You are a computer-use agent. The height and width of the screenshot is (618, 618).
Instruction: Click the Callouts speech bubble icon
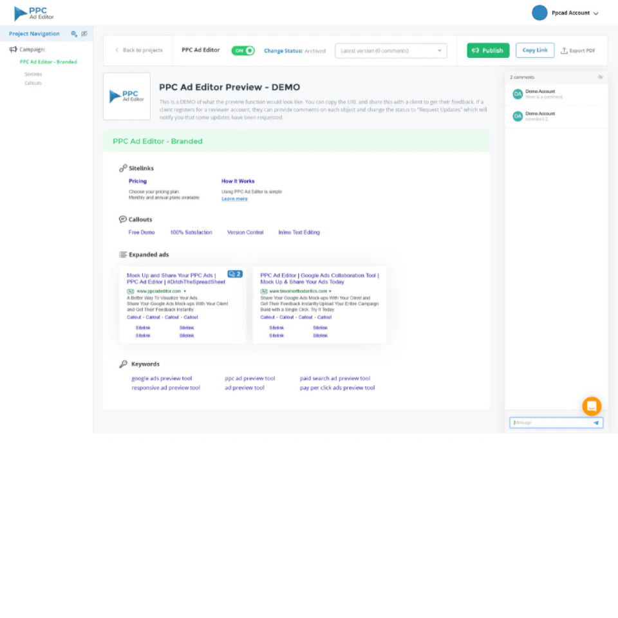tap(122, 219)
